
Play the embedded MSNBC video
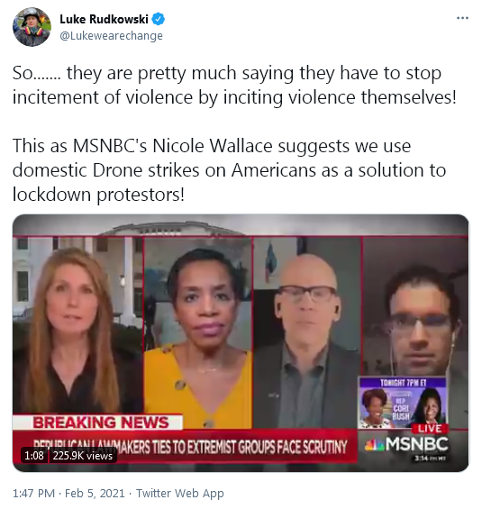pos(241,343)
